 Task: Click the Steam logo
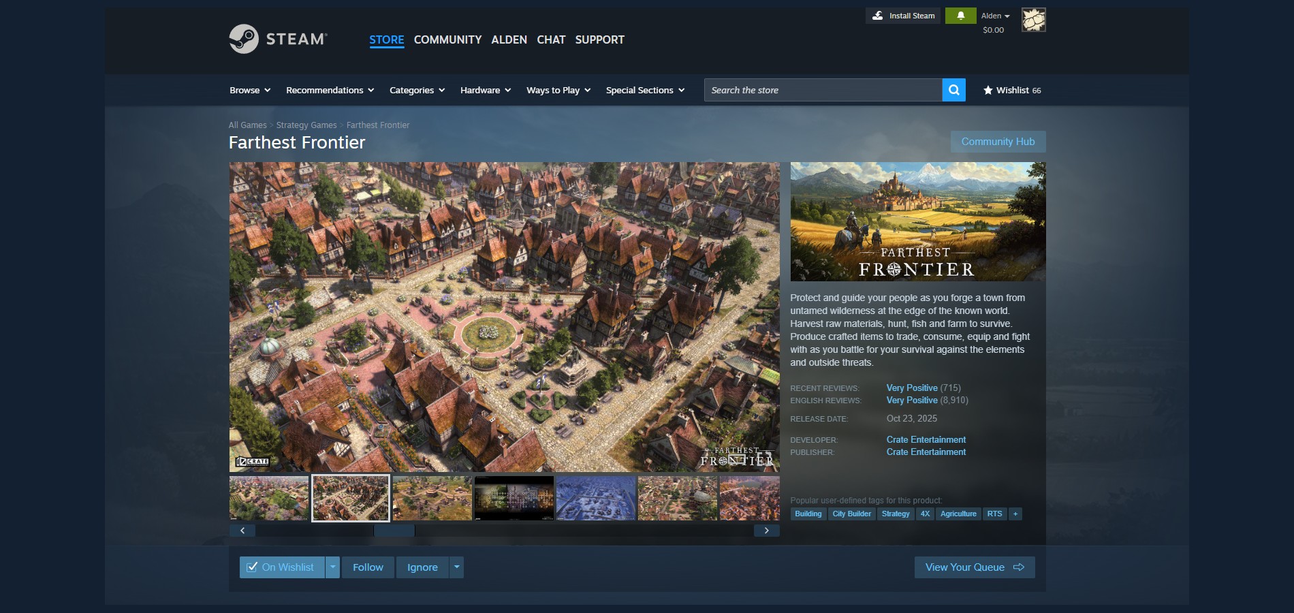tap(277, 39)
